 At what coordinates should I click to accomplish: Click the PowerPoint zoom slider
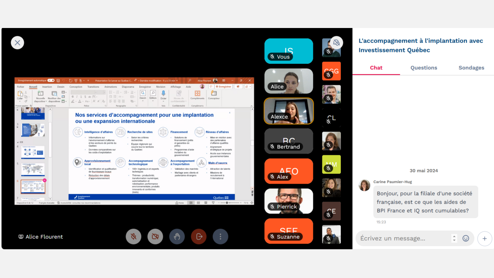coord(227,203)
